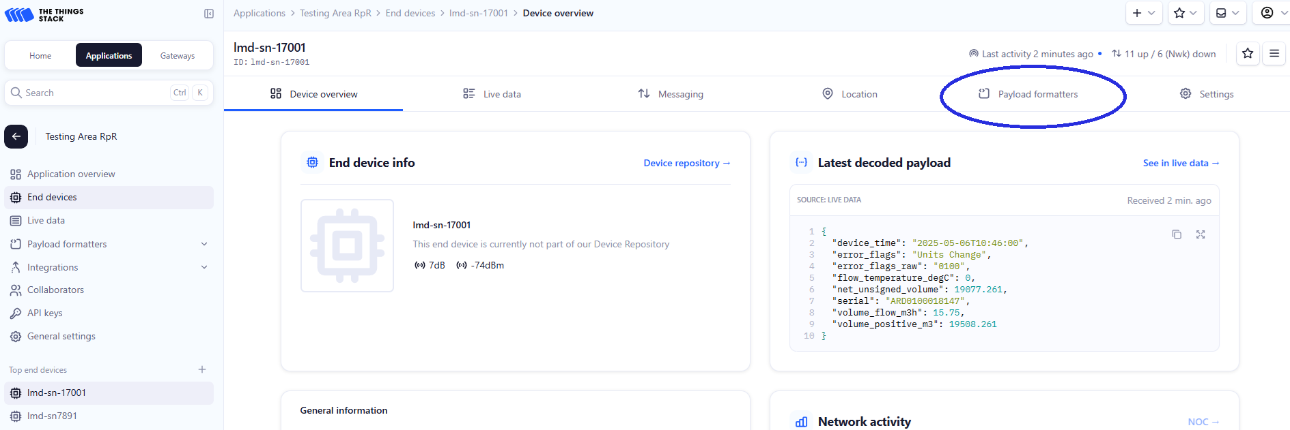Viewport: 1290px width, 430px height.
Task: Open the user profile menu
Action: tap(1272, 13)
